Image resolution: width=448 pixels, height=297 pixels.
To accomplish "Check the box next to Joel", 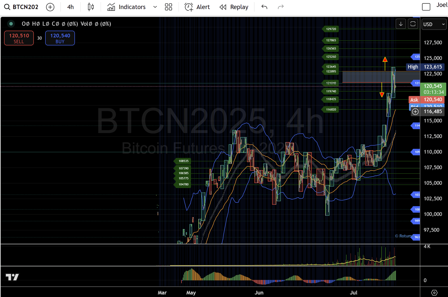I will pyautogui.click(x=426, y=6).
